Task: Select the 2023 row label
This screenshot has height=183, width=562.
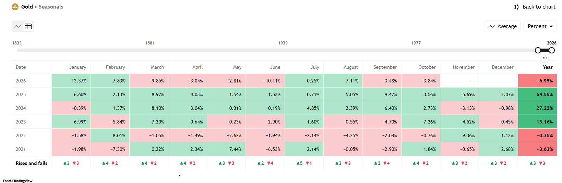Action: [21, 122]
